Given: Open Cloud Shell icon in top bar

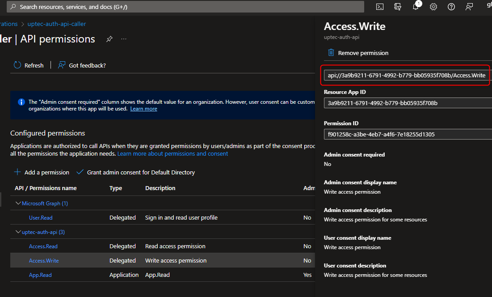Looking at the screenshot, I should pos(379,7).
